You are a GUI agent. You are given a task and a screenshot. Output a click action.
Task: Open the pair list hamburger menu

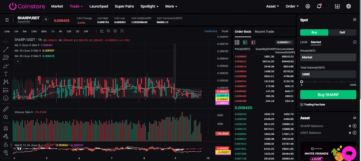pos(7,20)
